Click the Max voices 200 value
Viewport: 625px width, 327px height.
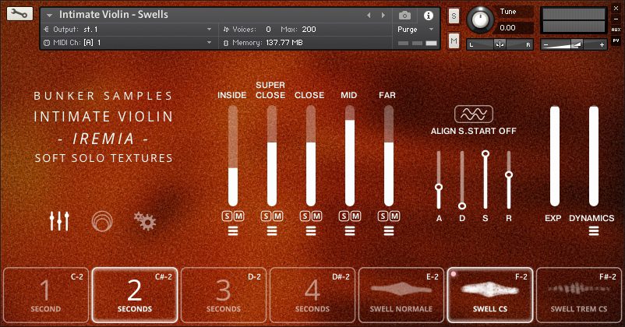[x=309, y=30]
